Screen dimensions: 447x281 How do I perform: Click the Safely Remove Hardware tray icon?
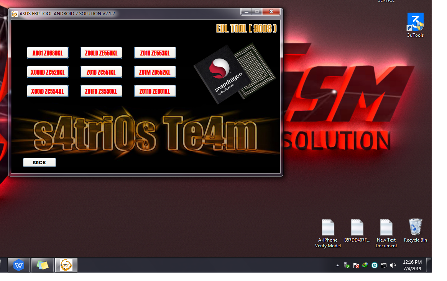click(347, 265)
